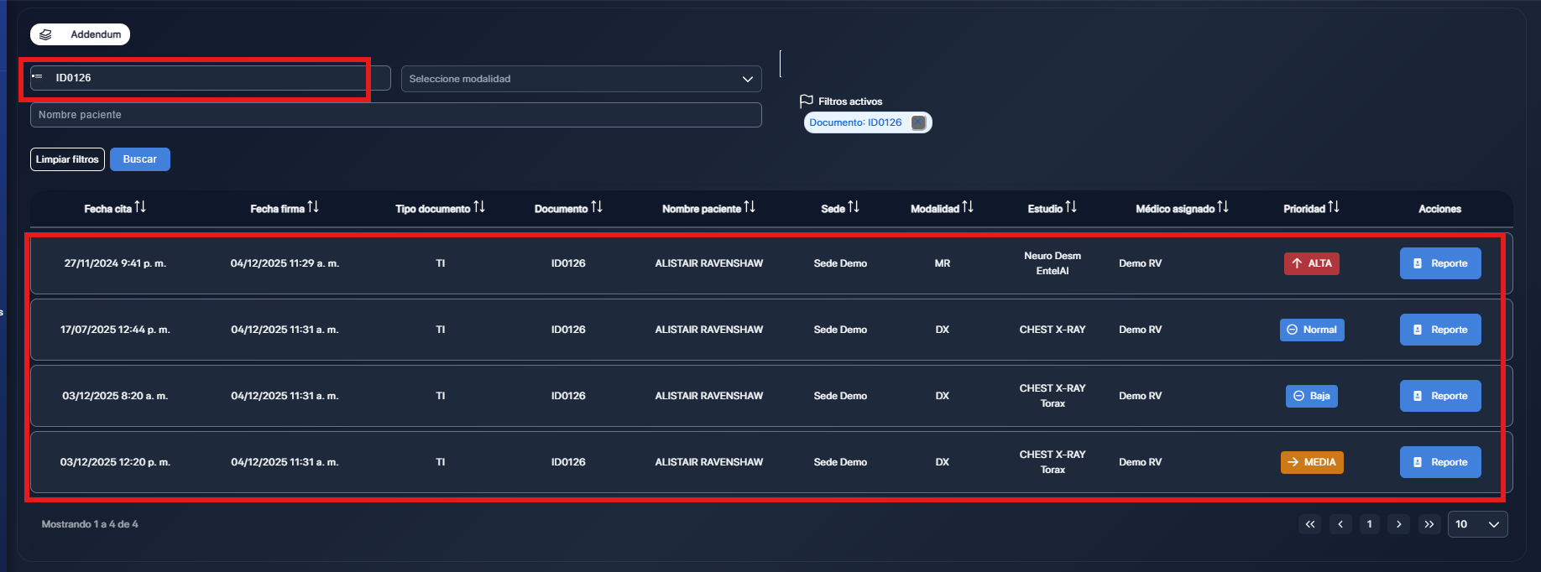Jump to the first results page

pyautogui.click(x=1310, y=524)
